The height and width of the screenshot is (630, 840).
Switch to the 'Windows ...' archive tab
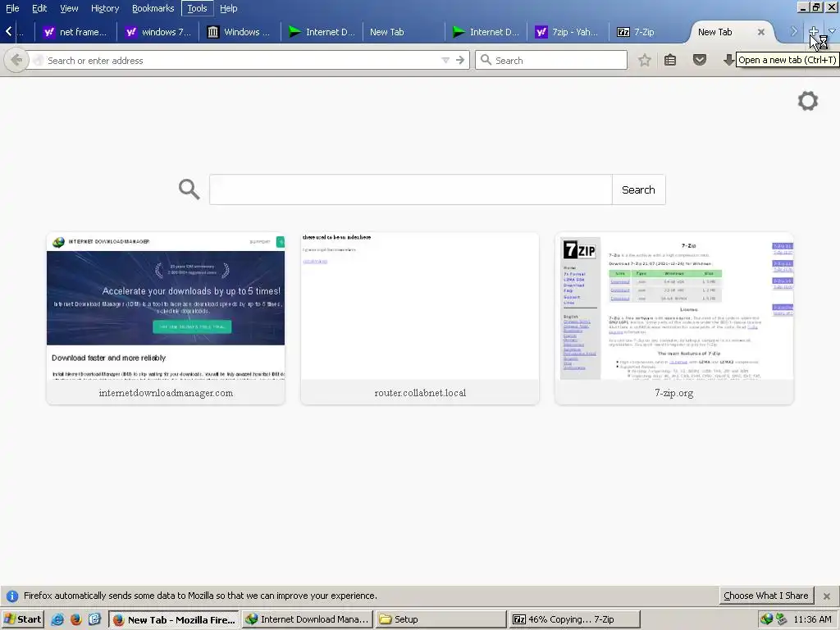tap(240, 32)
